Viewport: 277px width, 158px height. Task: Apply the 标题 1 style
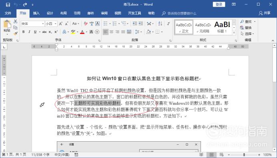(222, 27)
